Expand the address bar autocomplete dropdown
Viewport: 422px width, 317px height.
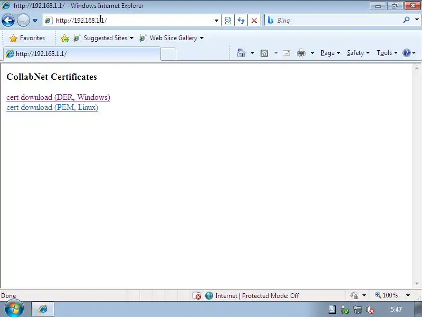[216, 21]
